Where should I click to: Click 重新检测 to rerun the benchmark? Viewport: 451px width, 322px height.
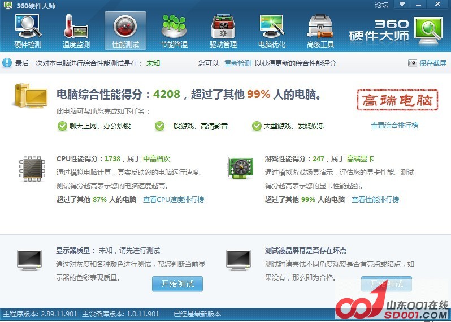(x=237, y=63)
